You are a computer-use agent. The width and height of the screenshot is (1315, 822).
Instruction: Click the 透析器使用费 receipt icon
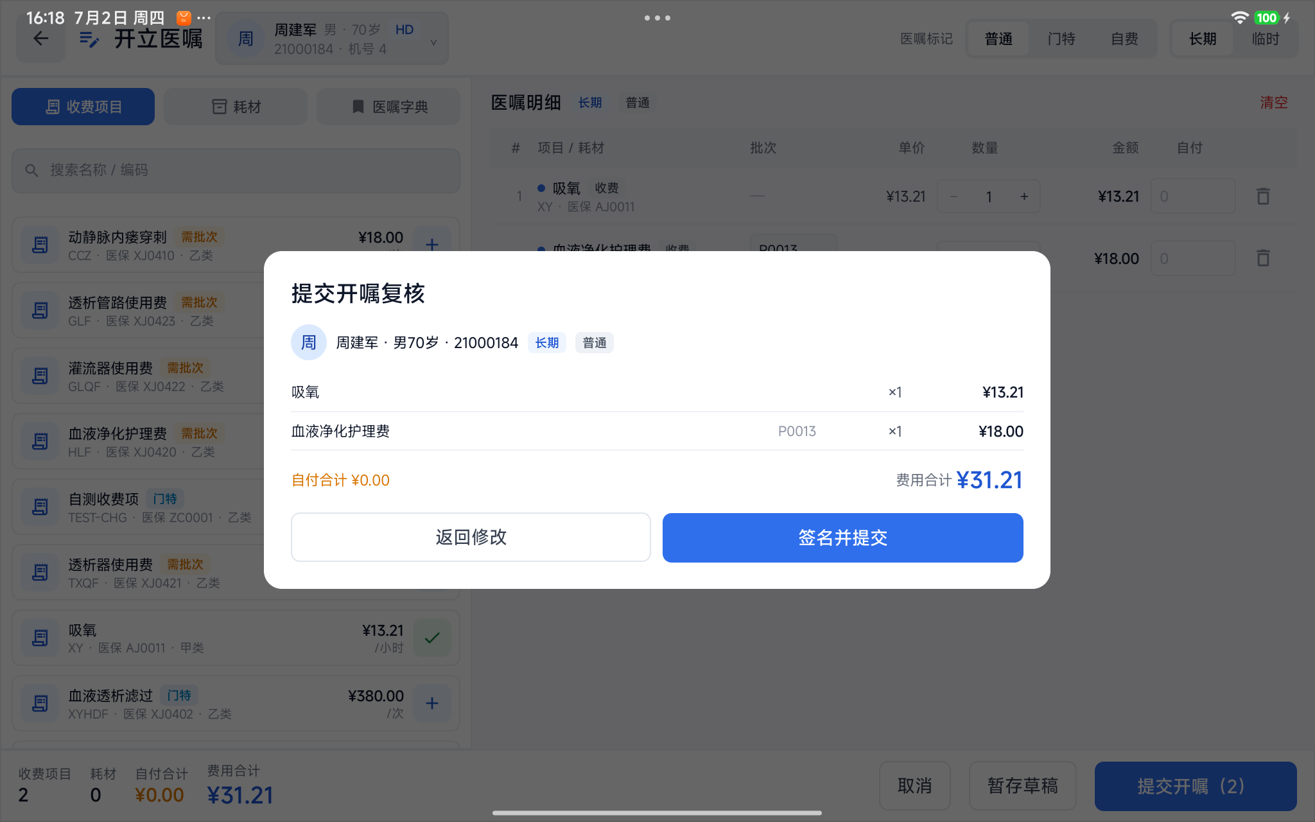pos(40,572)
